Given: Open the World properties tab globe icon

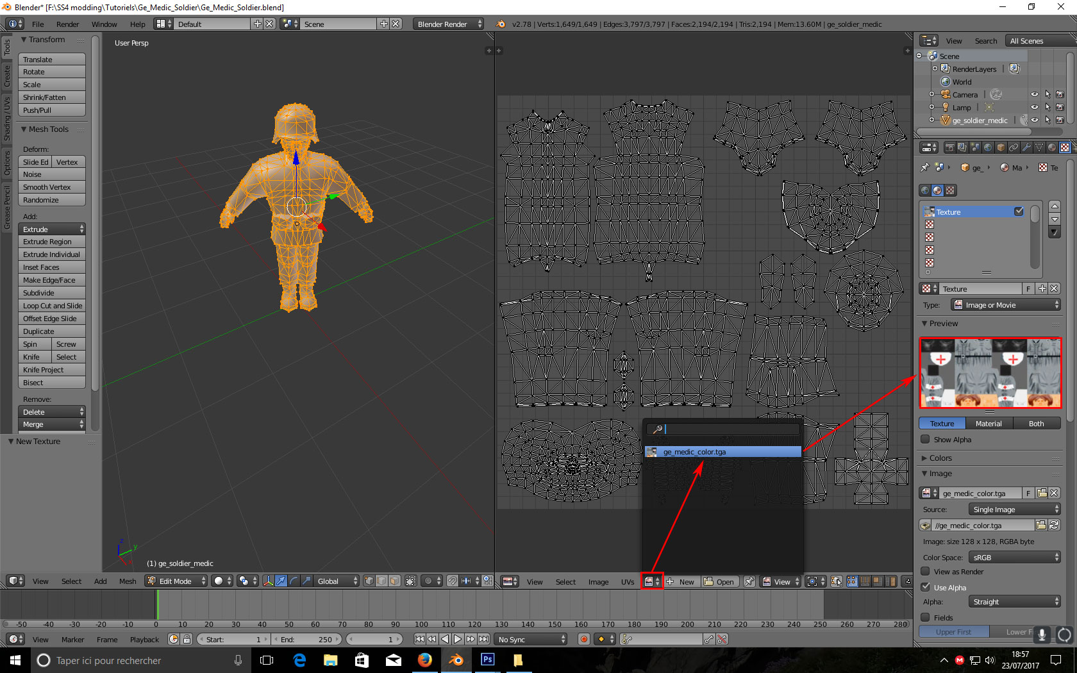Looking at the screenshot, I should [988, 147].
